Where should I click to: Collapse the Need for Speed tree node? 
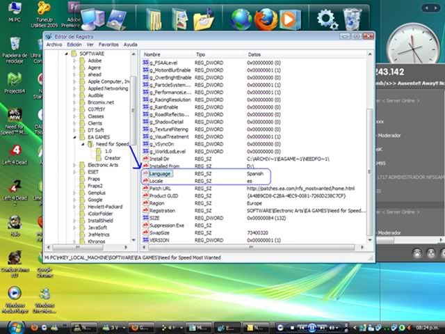tap(83, 144)
